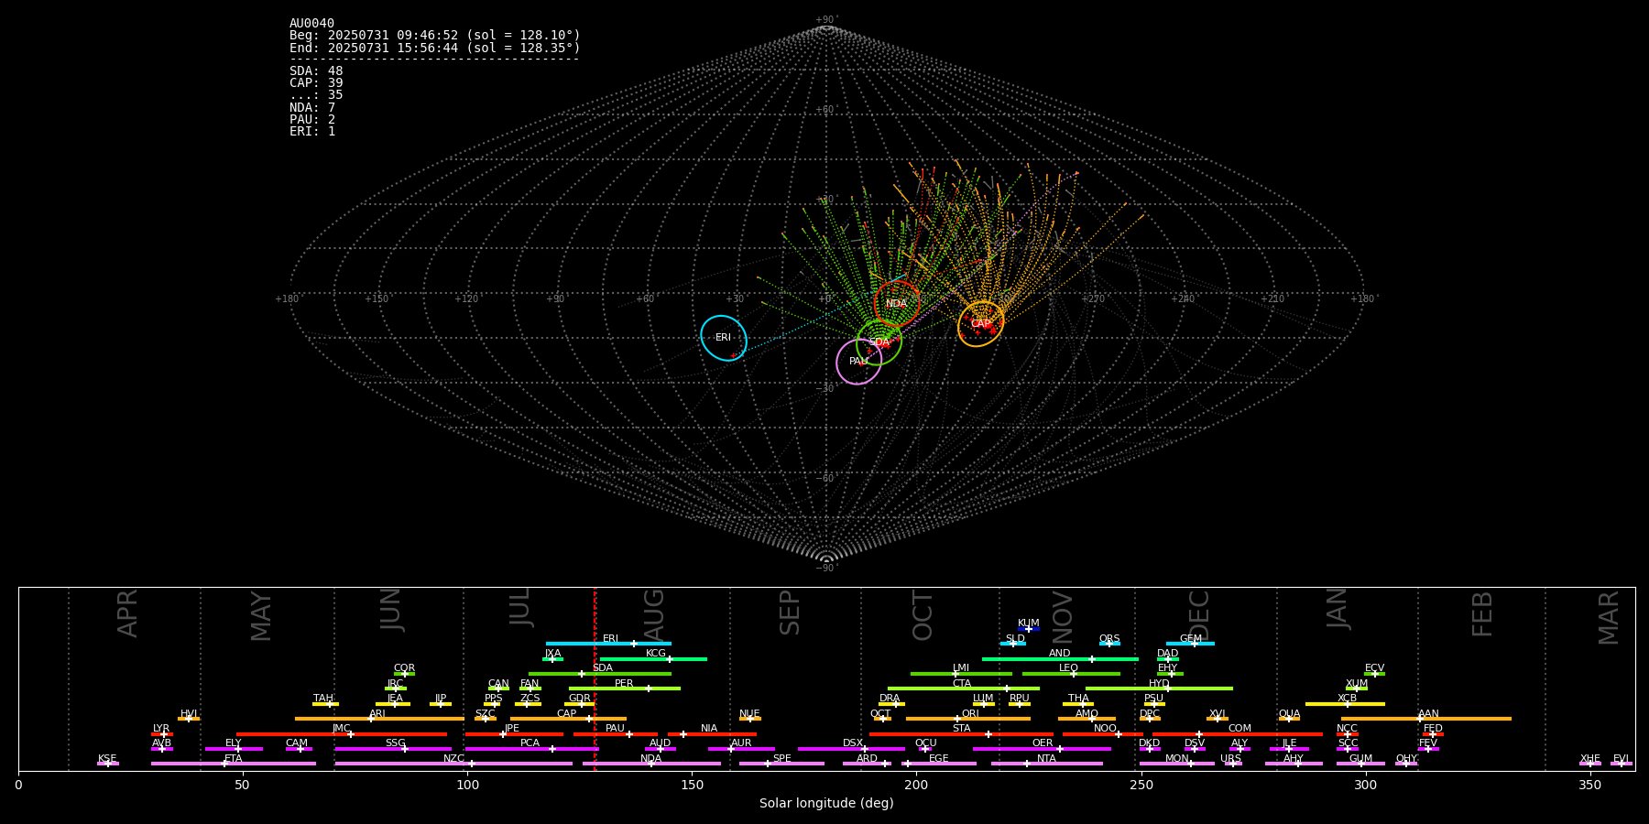Select the 'NDA: 7' count line

pos(312,107)
